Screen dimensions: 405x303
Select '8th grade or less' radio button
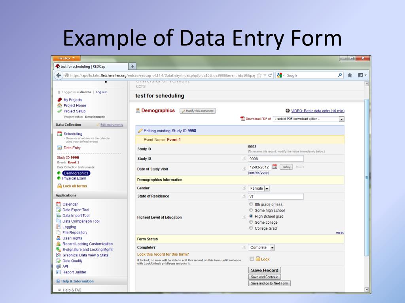[x=251, y=204]
